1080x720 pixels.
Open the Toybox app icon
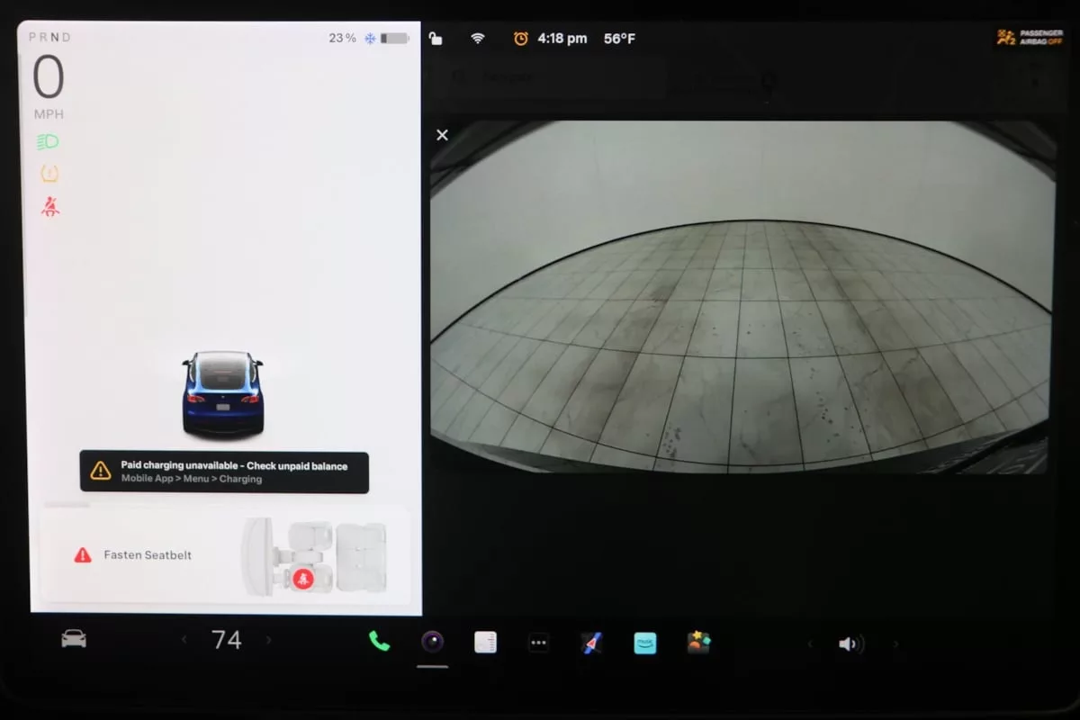tap(698, 642)
